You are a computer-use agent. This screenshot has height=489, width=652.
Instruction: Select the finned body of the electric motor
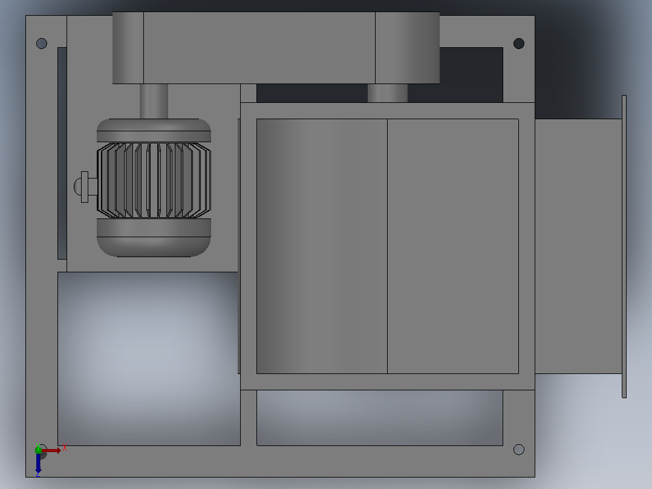click(154, 180)
